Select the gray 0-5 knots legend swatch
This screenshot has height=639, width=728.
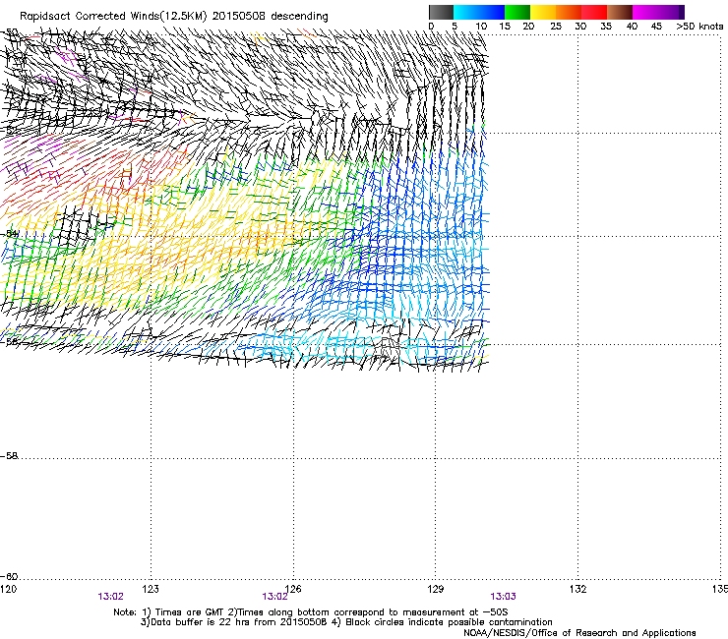(x=441, y=12)
